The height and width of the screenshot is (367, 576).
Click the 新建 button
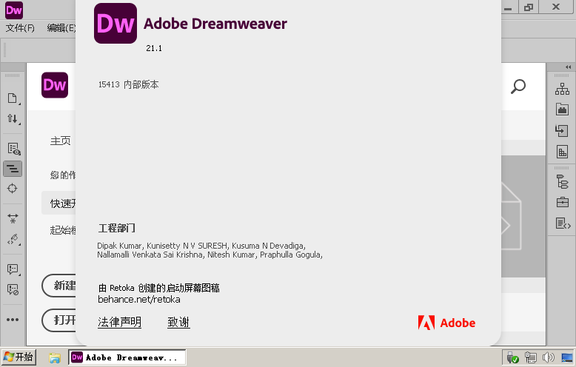point(59,286)
